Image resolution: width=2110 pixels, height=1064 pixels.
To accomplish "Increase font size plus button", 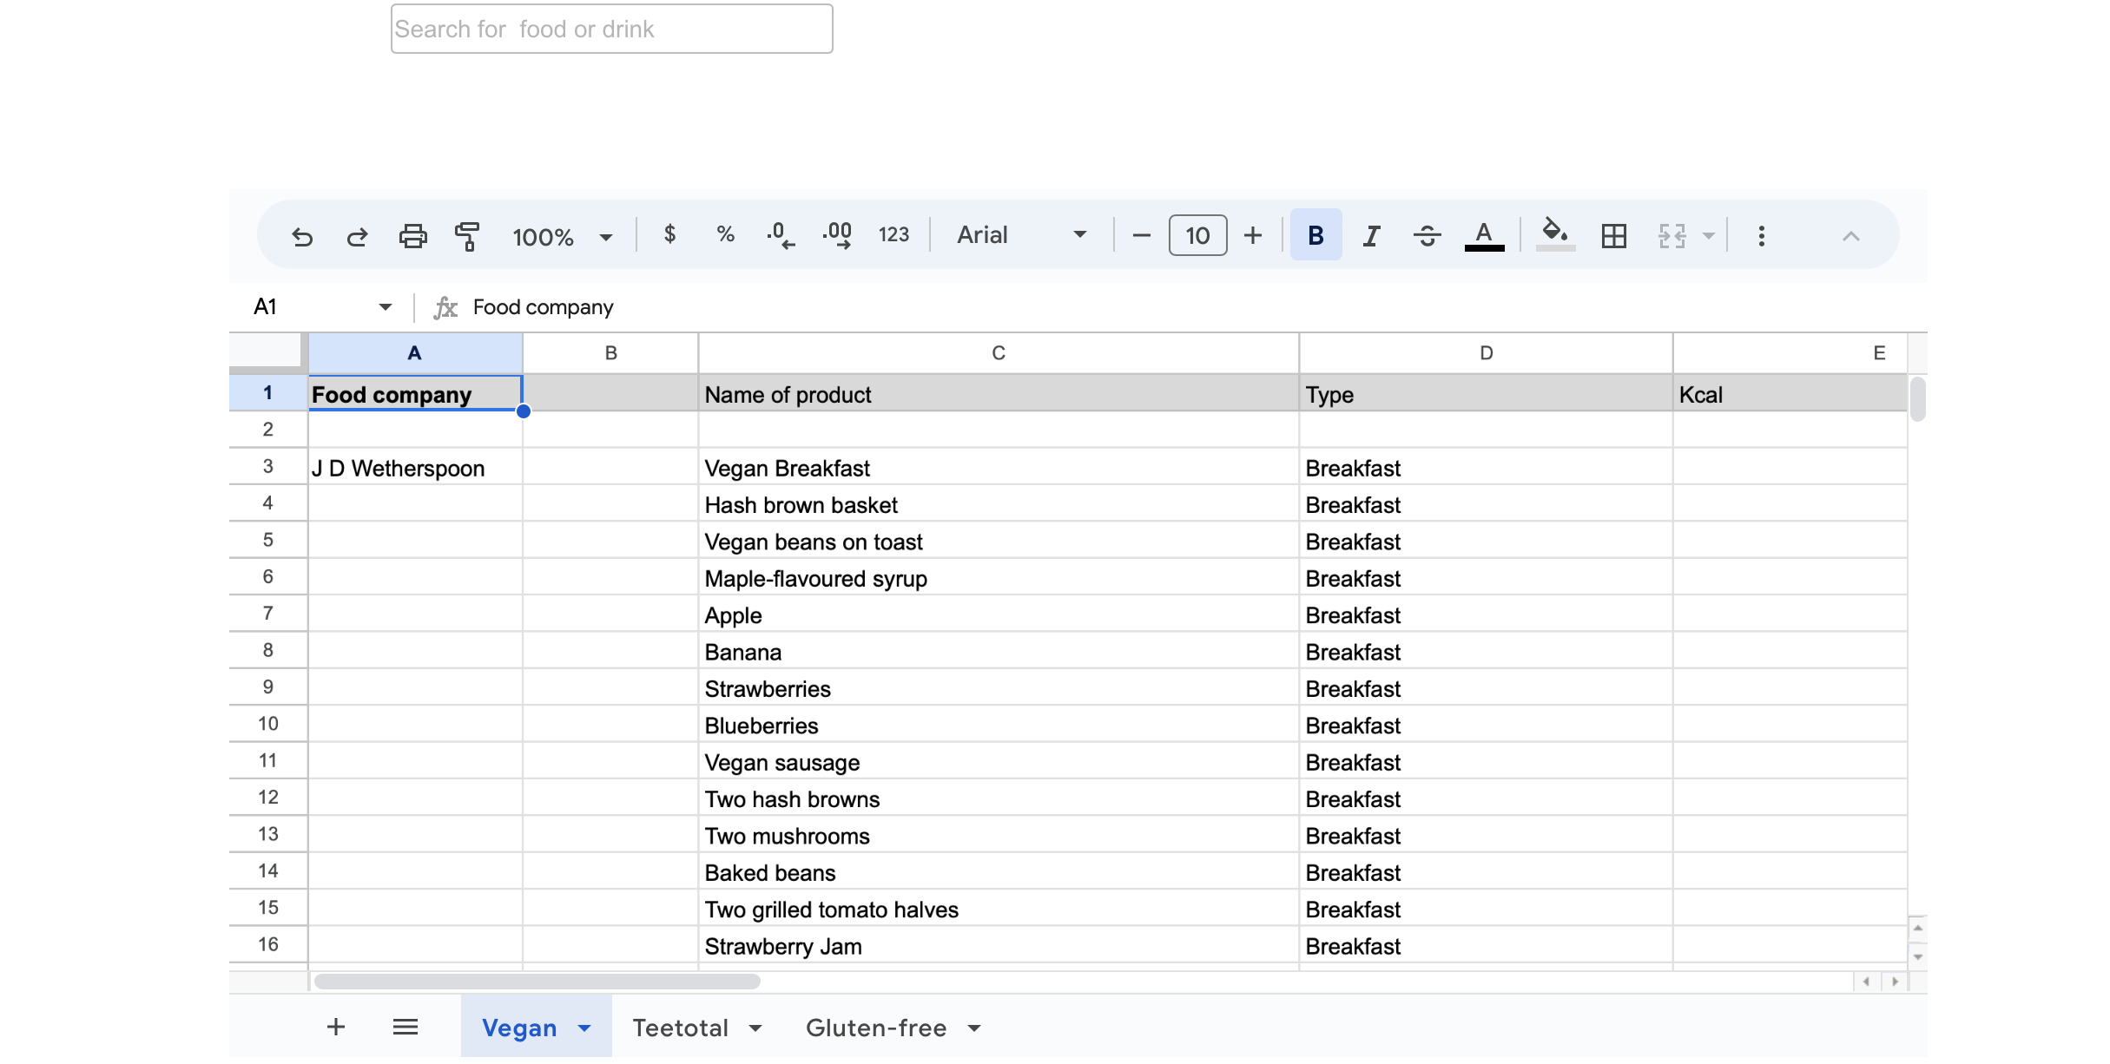I will (x=1253, y=235).
